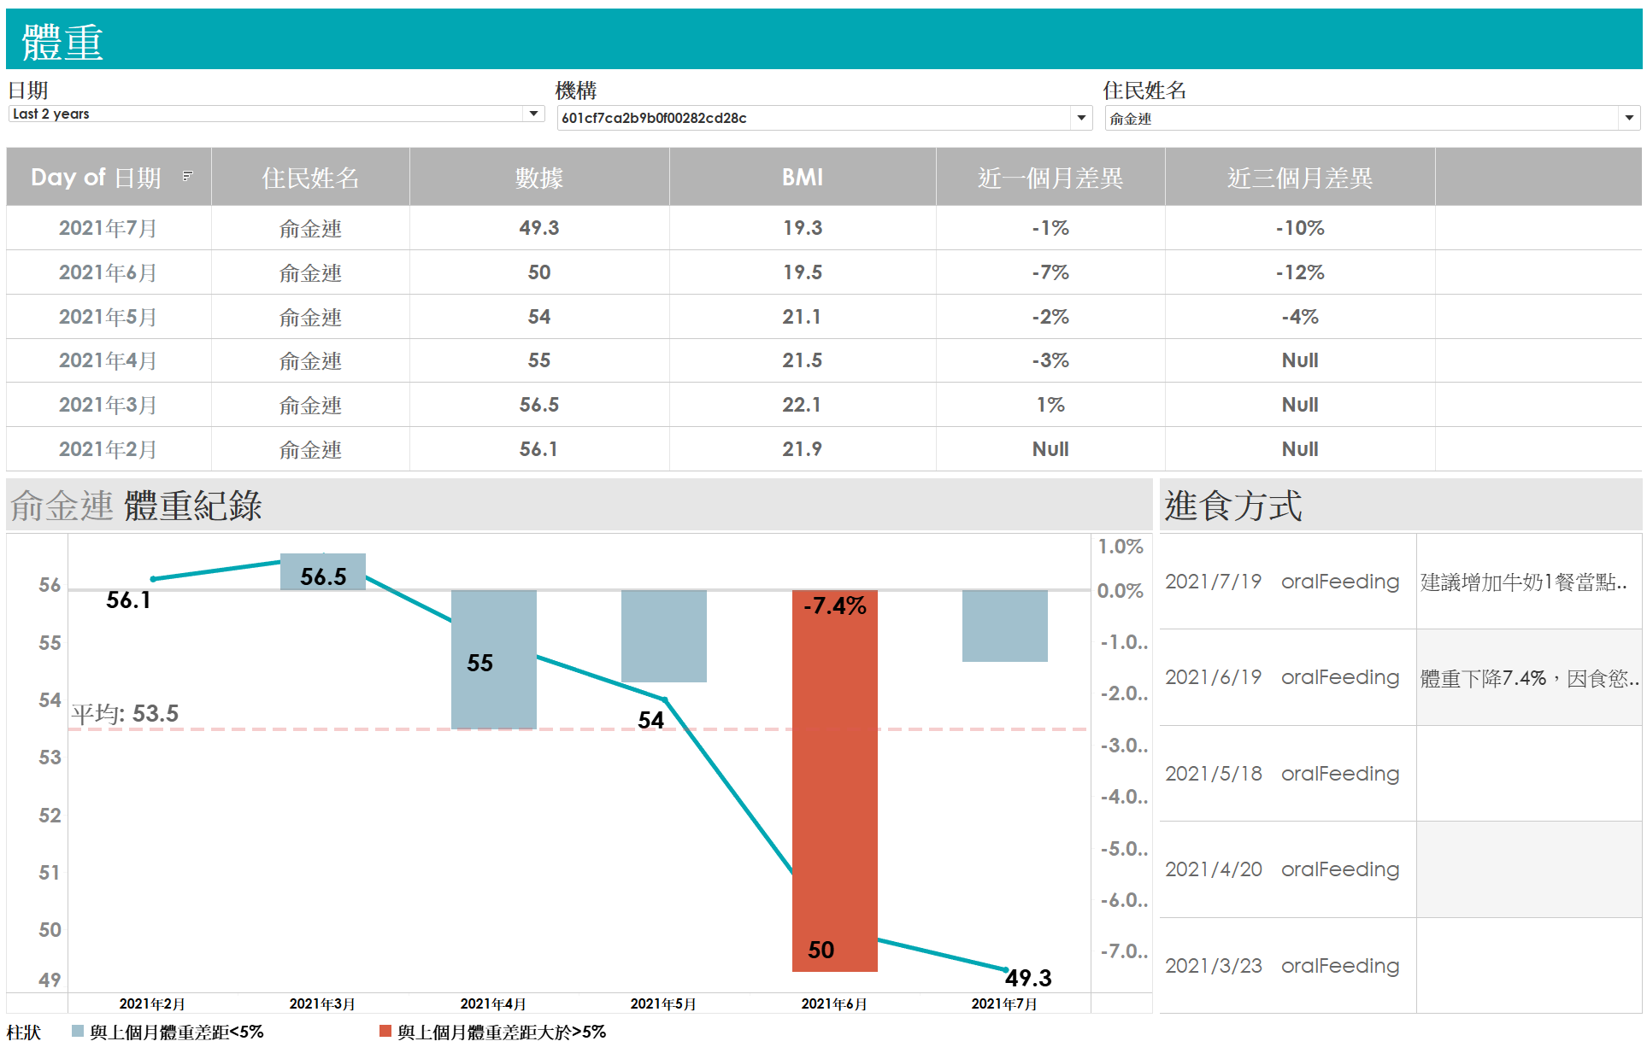
Task: Open the 機構 dropdown arrow
Action: [1081, 118]
